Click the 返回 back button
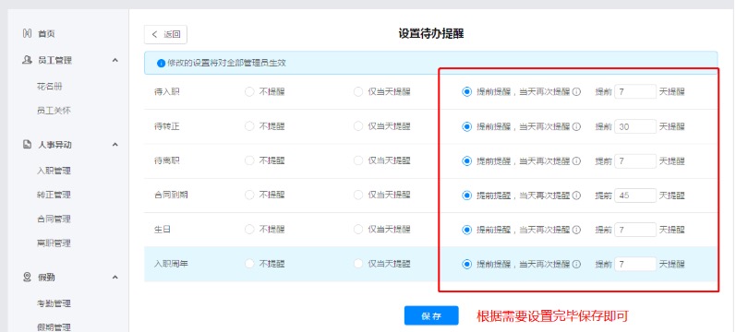 click(x=165, y=34)
